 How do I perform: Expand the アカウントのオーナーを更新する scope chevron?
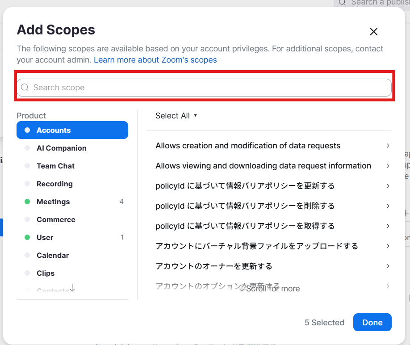click(388, 266)
